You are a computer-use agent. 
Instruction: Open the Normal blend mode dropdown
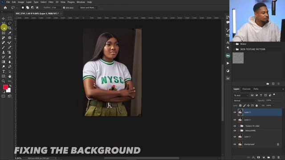coord(244,100)
